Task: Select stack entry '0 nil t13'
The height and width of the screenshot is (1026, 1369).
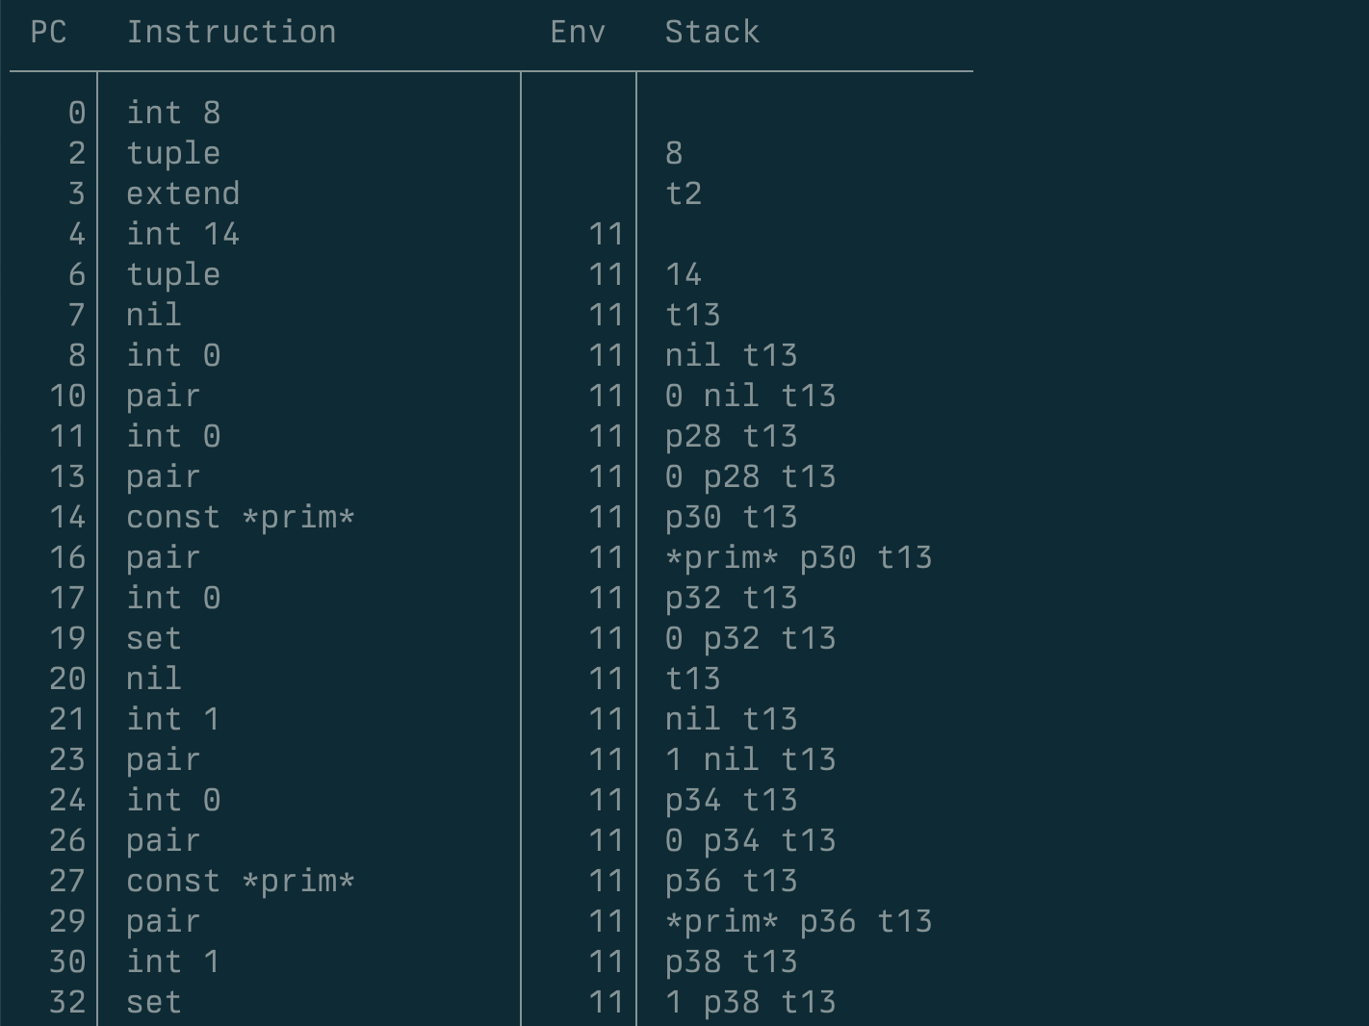Action: (x=751, y=396)
